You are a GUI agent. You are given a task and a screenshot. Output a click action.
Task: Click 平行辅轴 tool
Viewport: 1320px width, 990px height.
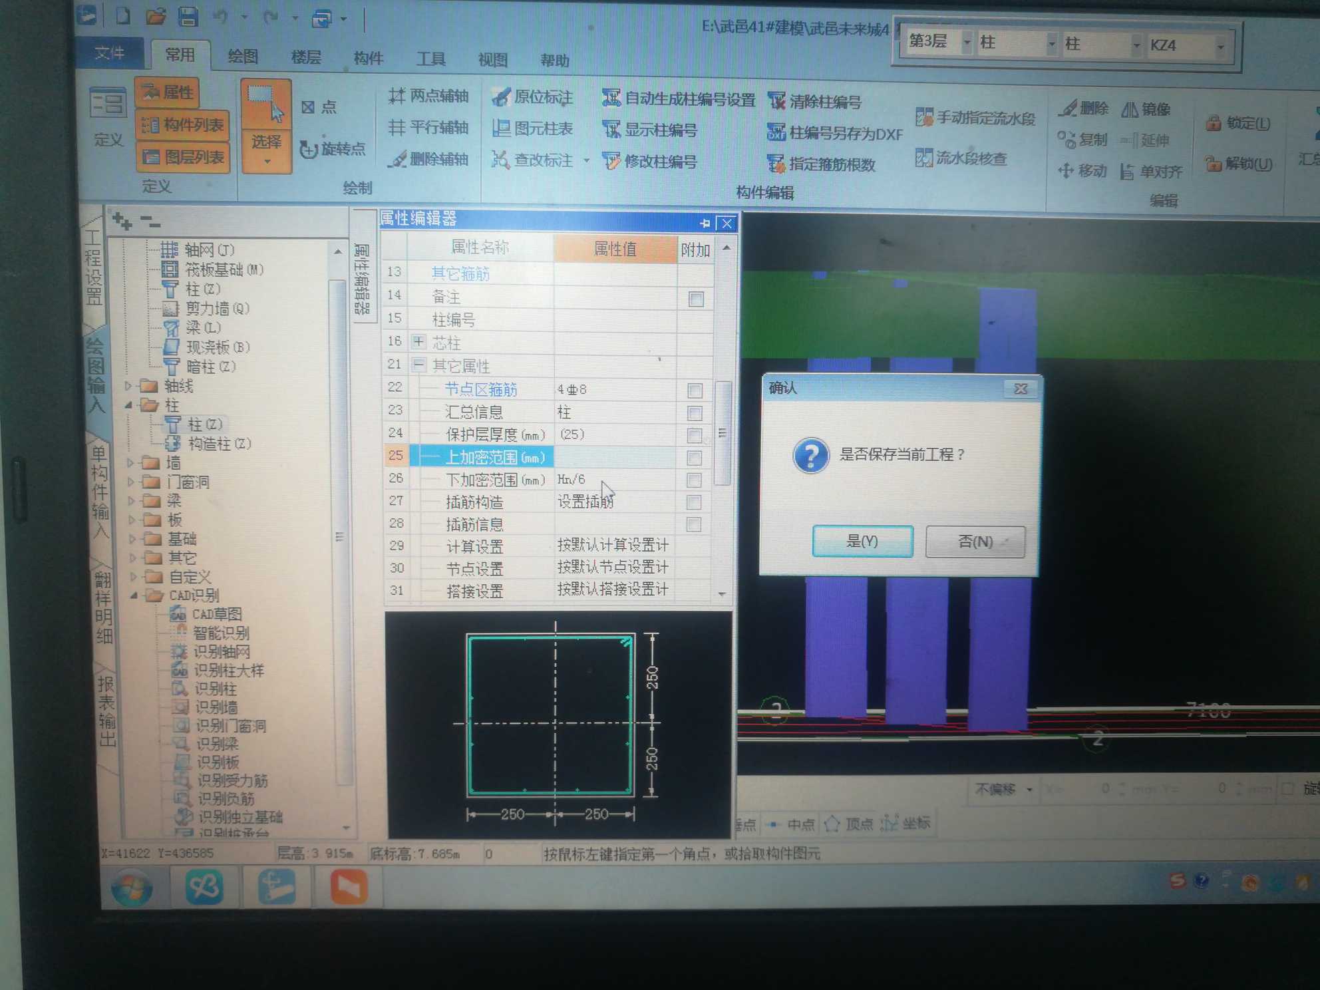click(428, 127)
